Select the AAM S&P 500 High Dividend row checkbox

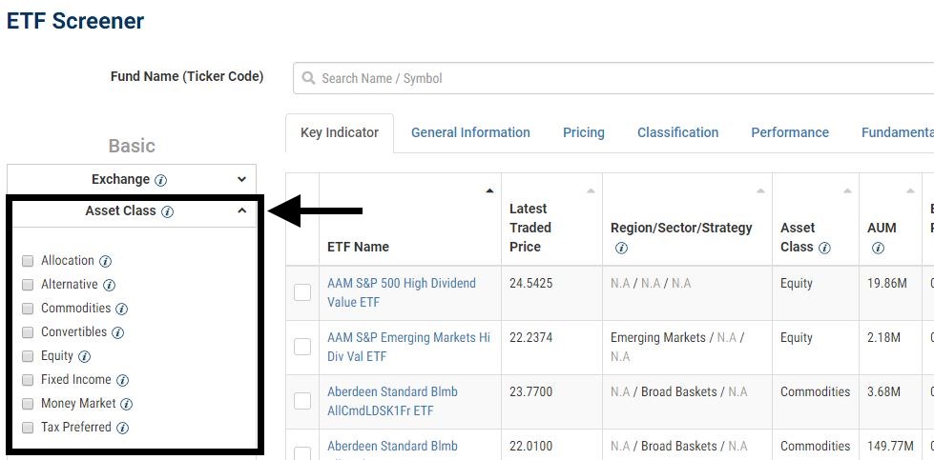click(302, 292)
